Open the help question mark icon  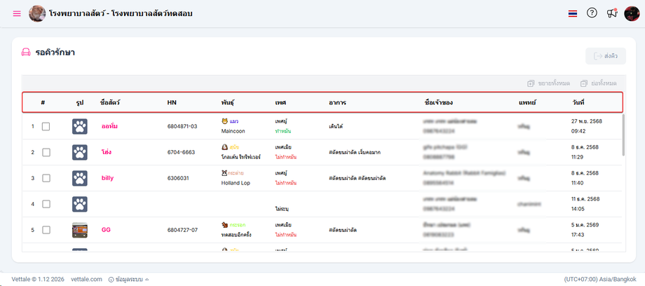592,13
